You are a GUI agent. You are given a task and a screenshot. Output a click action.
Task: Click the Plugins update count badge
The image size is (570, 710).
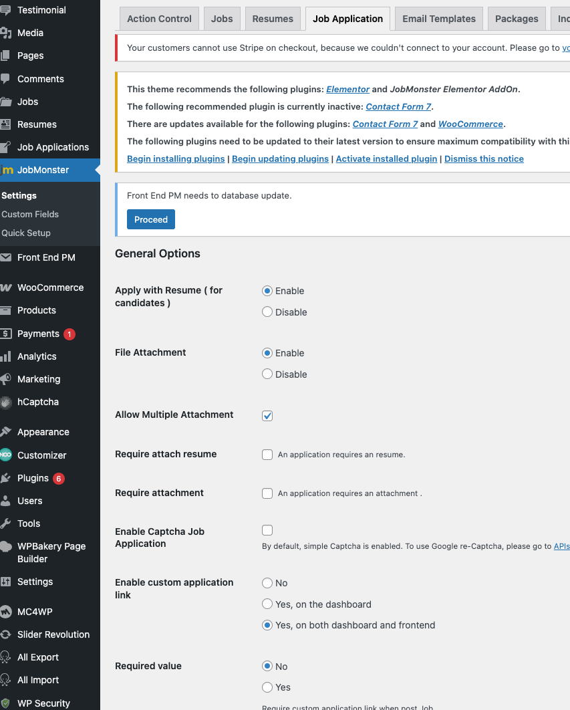pyautogui.click(x=58, y=479)
